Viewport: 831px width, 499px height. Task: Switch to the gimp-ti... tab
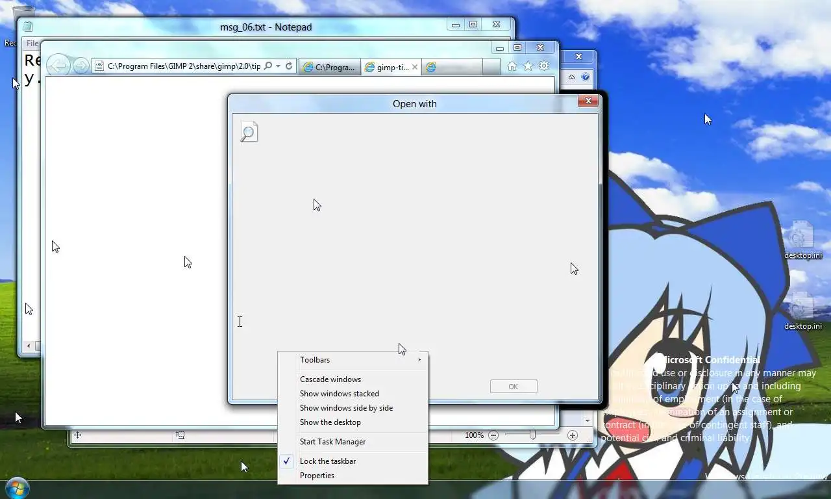click(x=391, y=67)
